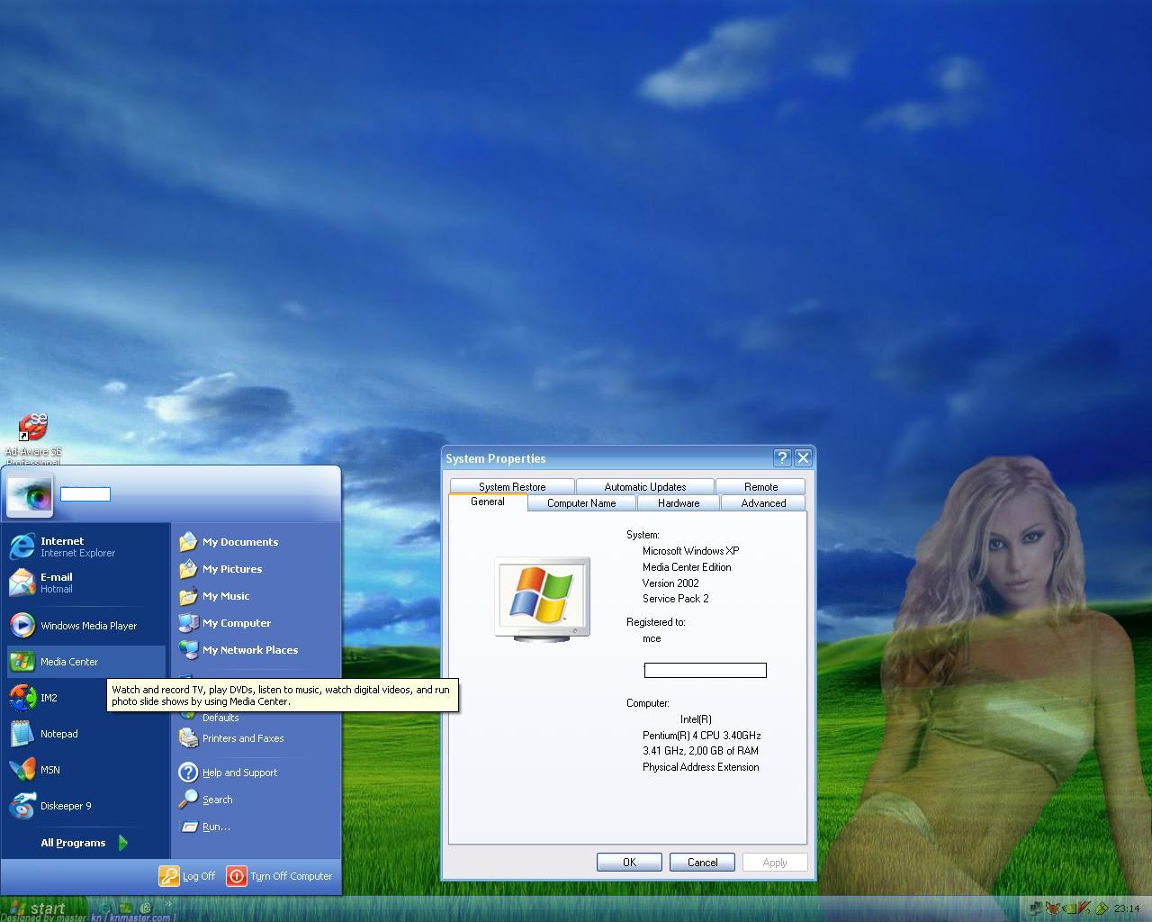Viewport: 1152px width, 922px height.
Task: Click the green e icon in quick launch
Action: [x=146, y=908]
